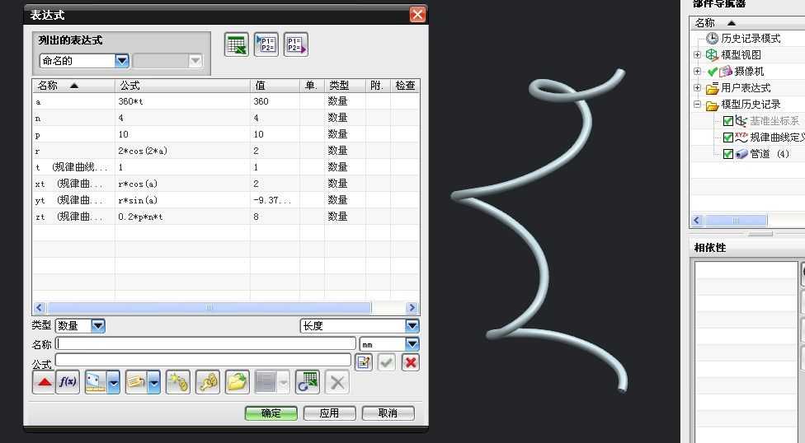
Task: Open the 长度 dimension dropdown
Action: (412, 326)
